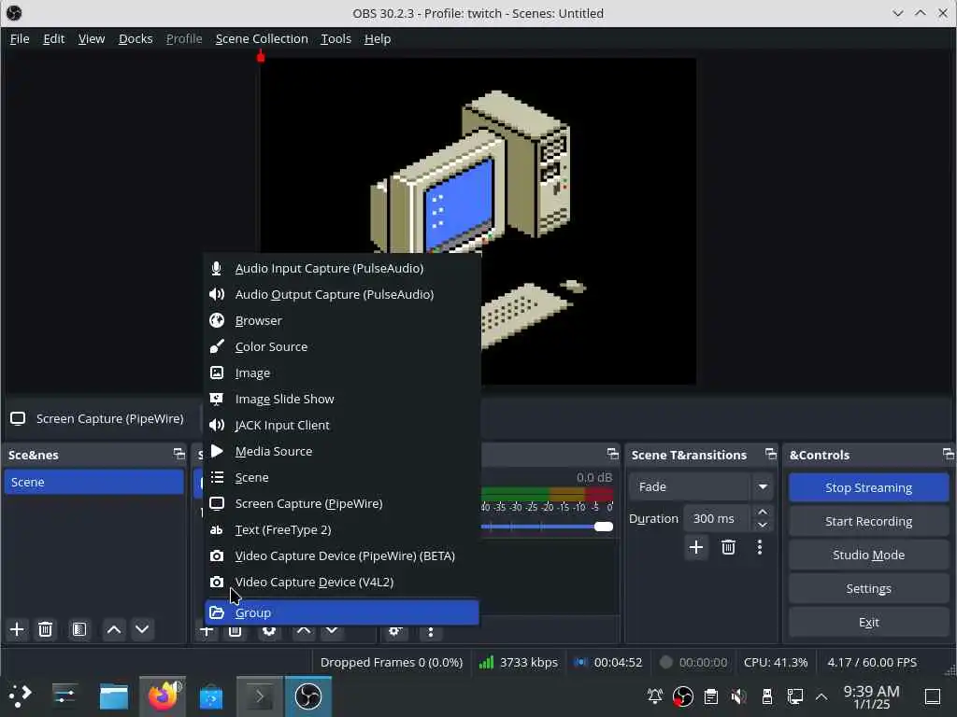Viewport: 957px width, 717px height.
Task: Open the Edit menu
Action: click(53, 39)
